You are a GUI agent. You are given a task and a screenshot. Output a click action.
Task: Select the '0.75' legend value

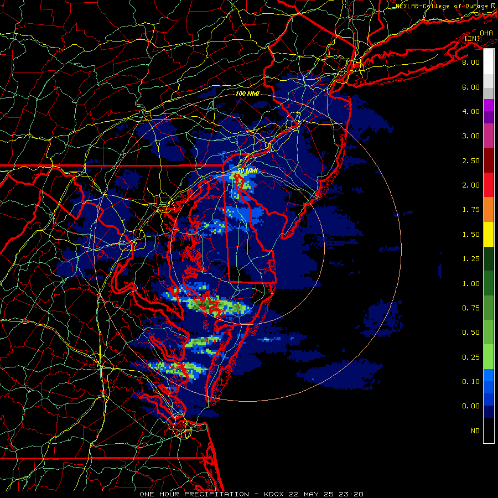coord(471,308)
